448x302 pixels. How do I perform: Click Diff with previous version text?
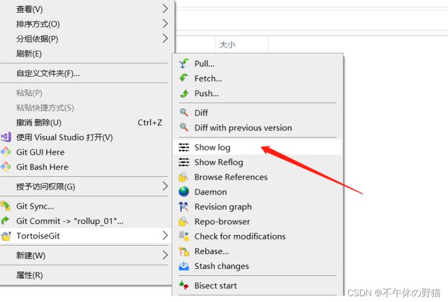[243, 127]
